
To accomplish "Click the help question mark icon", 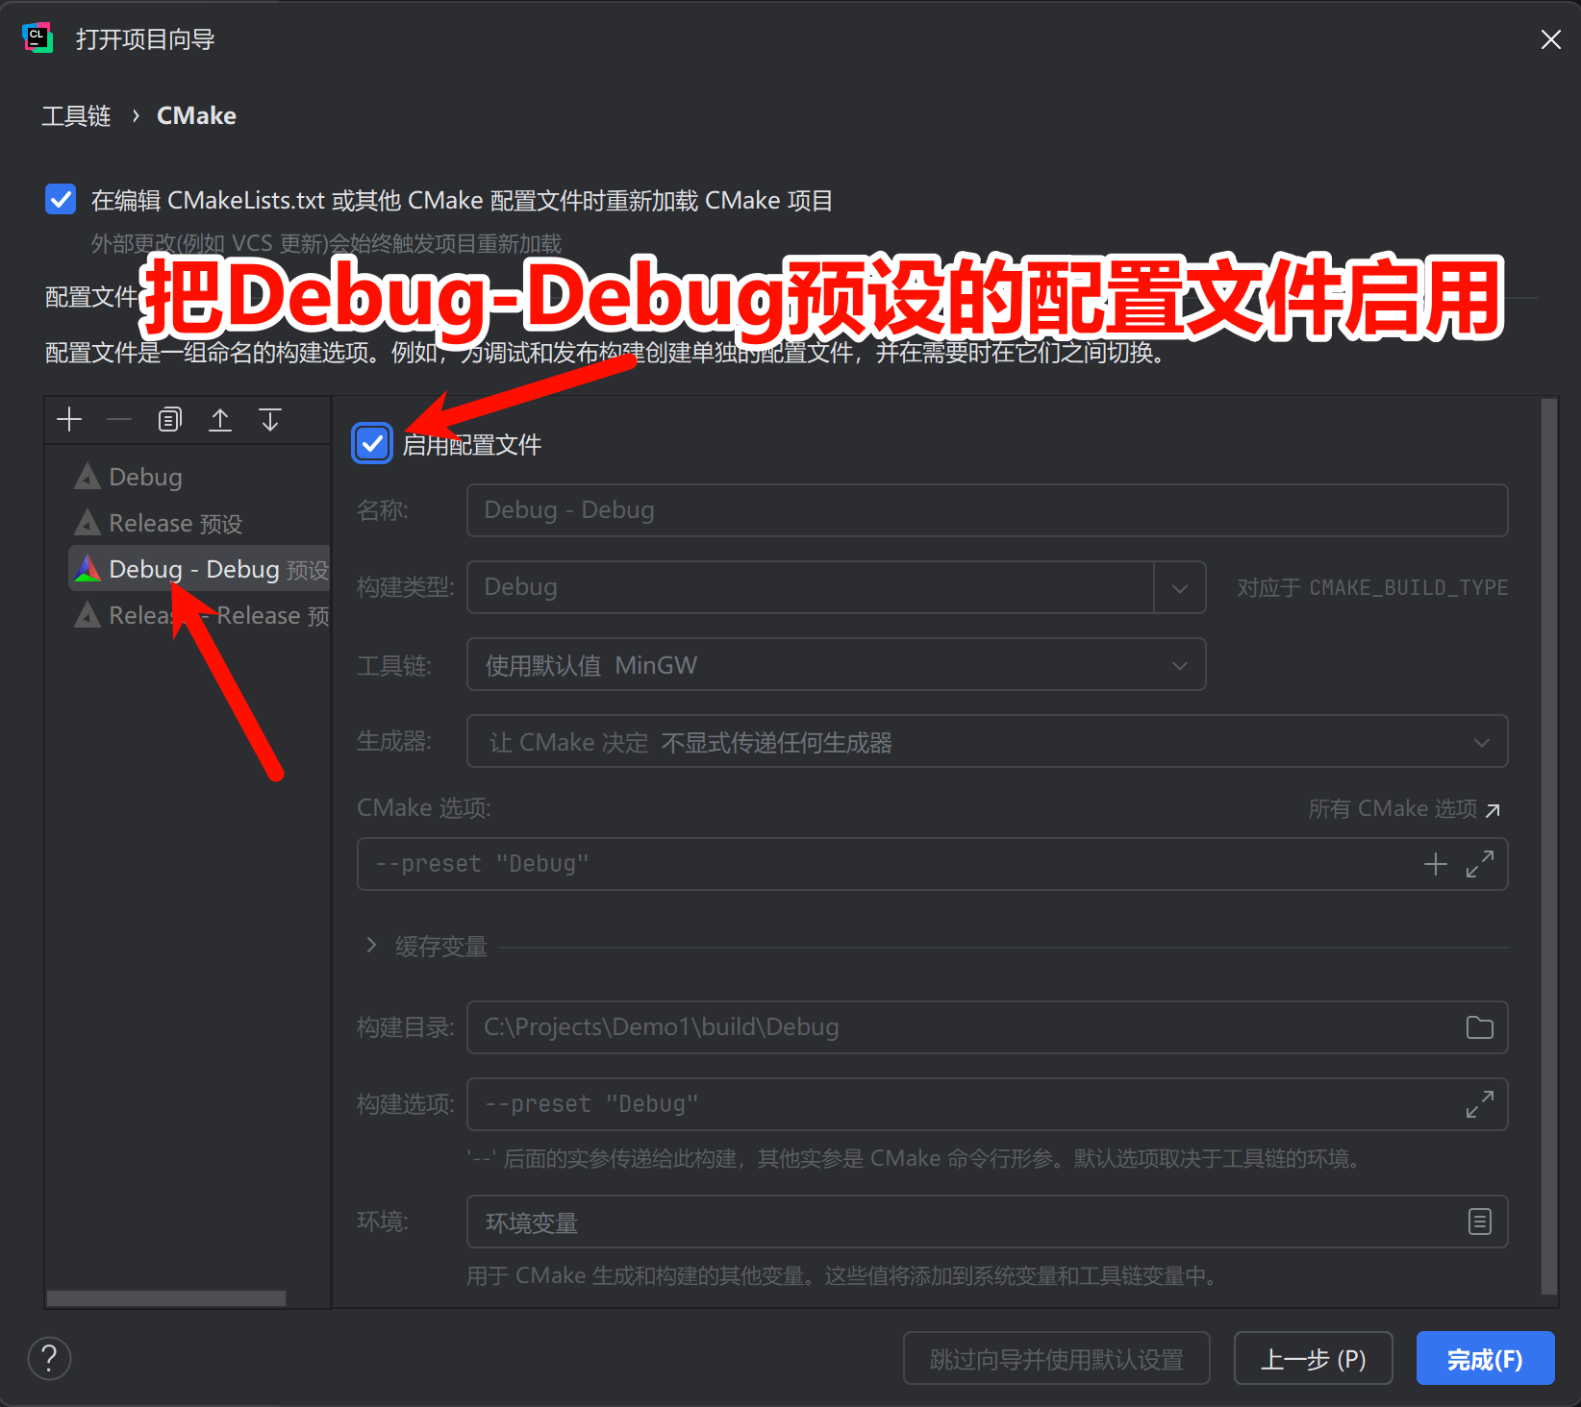I will (49, 1358).
